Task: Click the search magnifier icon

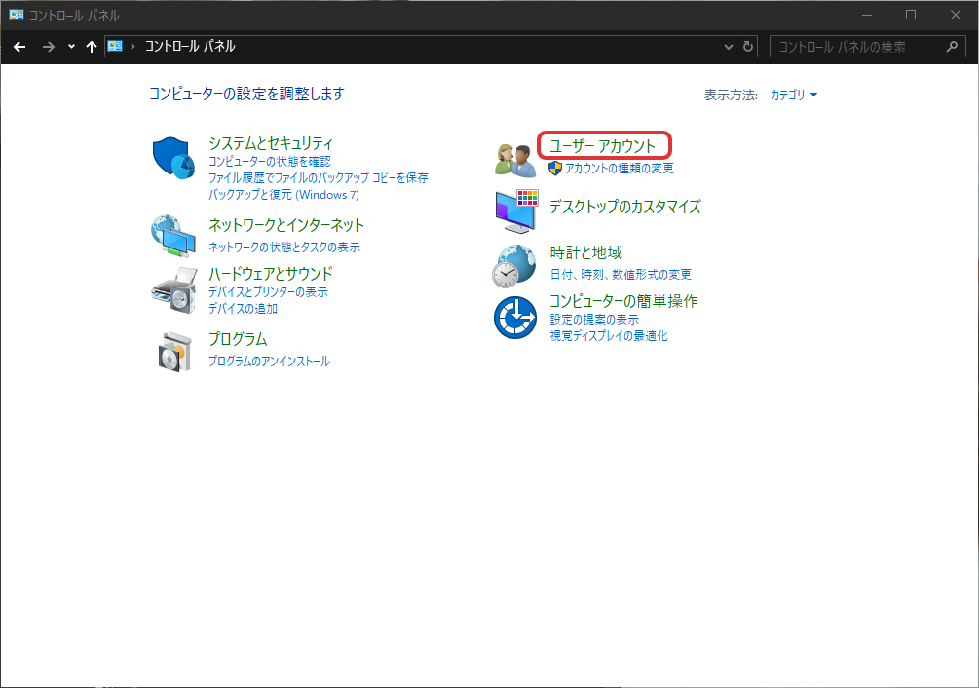Action: (952, 46)
